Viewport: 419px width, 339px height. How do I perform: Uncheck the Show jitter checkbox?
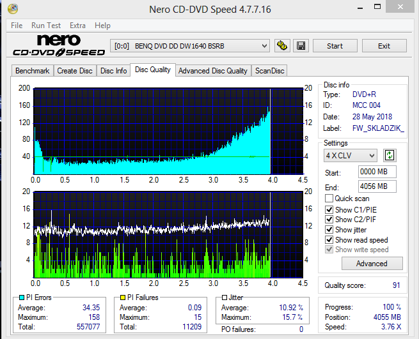[x=329, y=229]
